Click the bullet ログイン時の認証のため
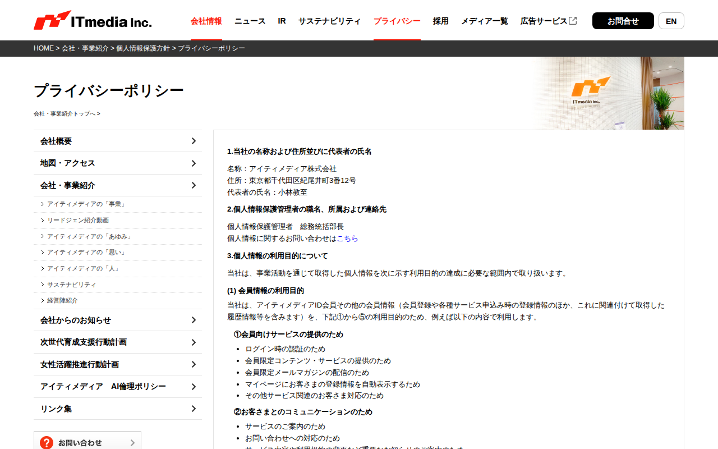The height and width of the screenshot is (449, 718). (285, 349)
